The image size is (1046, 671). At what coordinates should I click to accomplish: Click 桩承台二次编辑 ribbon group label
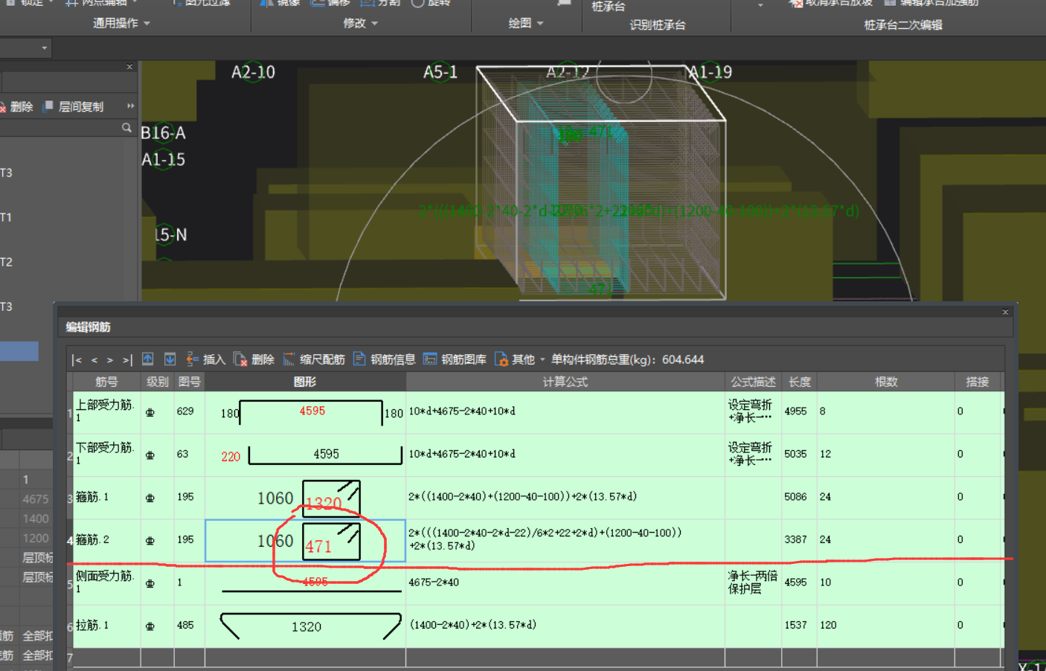pyautogui.click(x=902, y=25)
